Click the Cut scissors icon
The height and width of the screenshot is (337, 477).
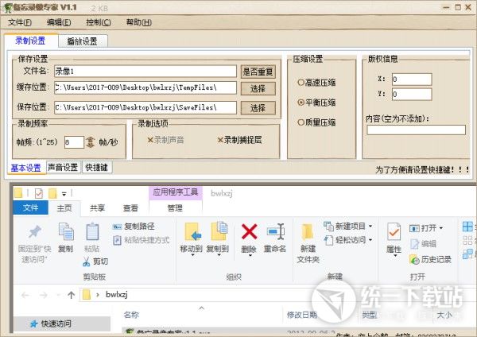click(x=87, y=261)
